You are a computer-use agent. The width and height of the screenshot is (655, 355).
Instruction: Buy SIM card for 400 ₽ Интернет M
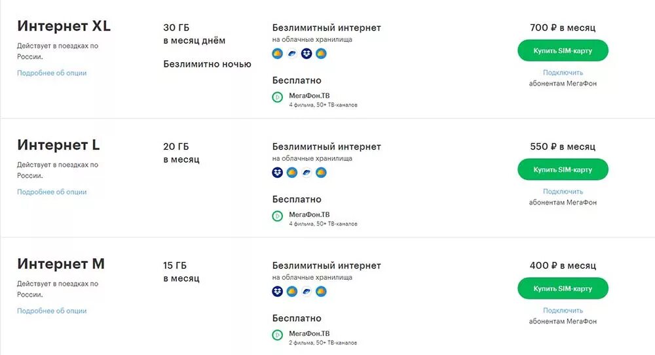563,288
